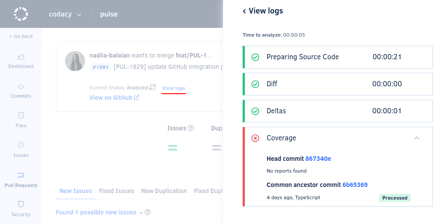The image size is (446, 224).
Task: Click the 00:00:21 duration value
Action: (x=387, y=57)
